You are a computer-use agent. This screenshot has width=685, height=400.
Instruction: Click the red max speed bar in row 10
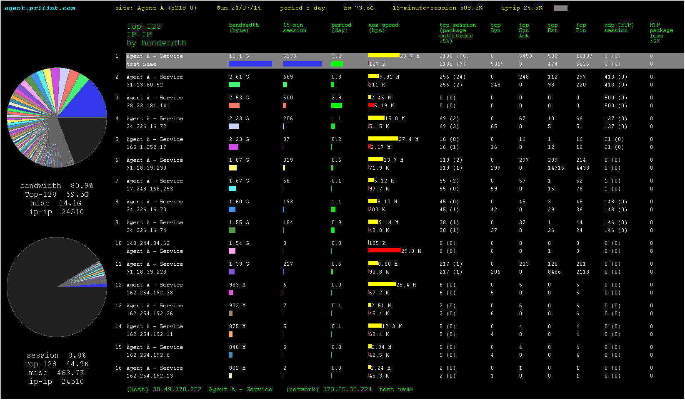[x=384, y=251]
